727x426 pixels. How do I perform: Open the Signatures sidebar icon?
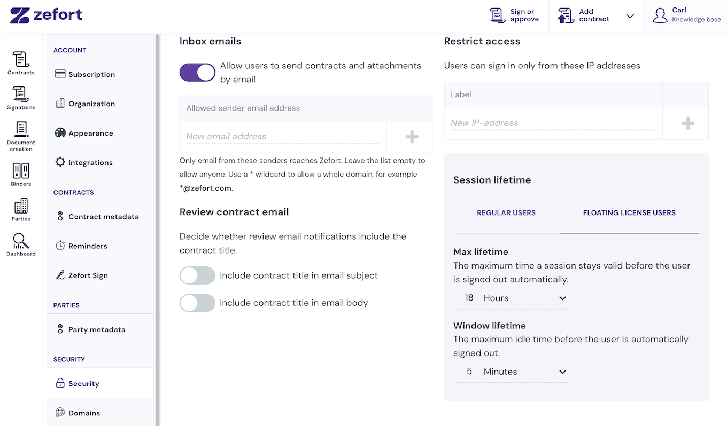click(x=21, y=98)
